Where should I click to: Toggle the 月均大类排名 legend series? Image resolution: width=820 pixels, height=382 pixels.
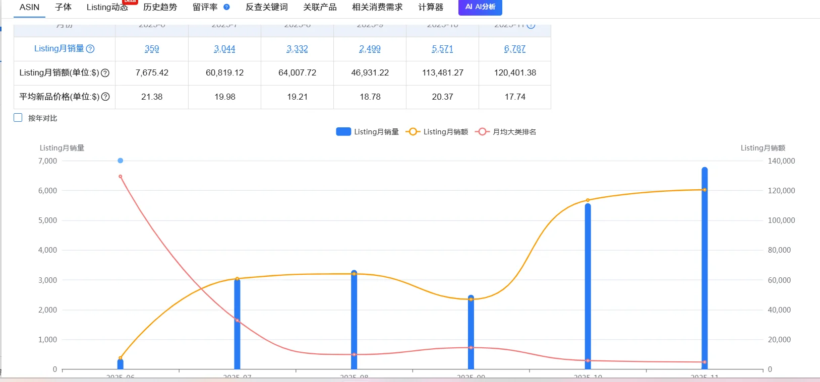(x=506, y=132)
